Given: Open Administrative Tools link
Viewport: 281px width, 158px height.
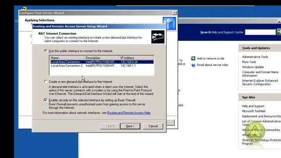Looking at the screenshot, I should pos(255,57).
